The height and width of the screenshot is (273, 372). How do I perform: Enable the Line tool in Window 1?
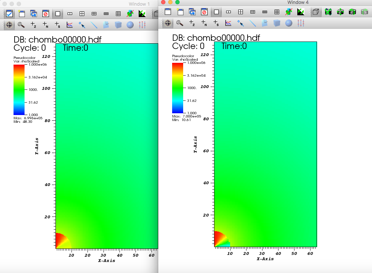[x=94, y=24]
